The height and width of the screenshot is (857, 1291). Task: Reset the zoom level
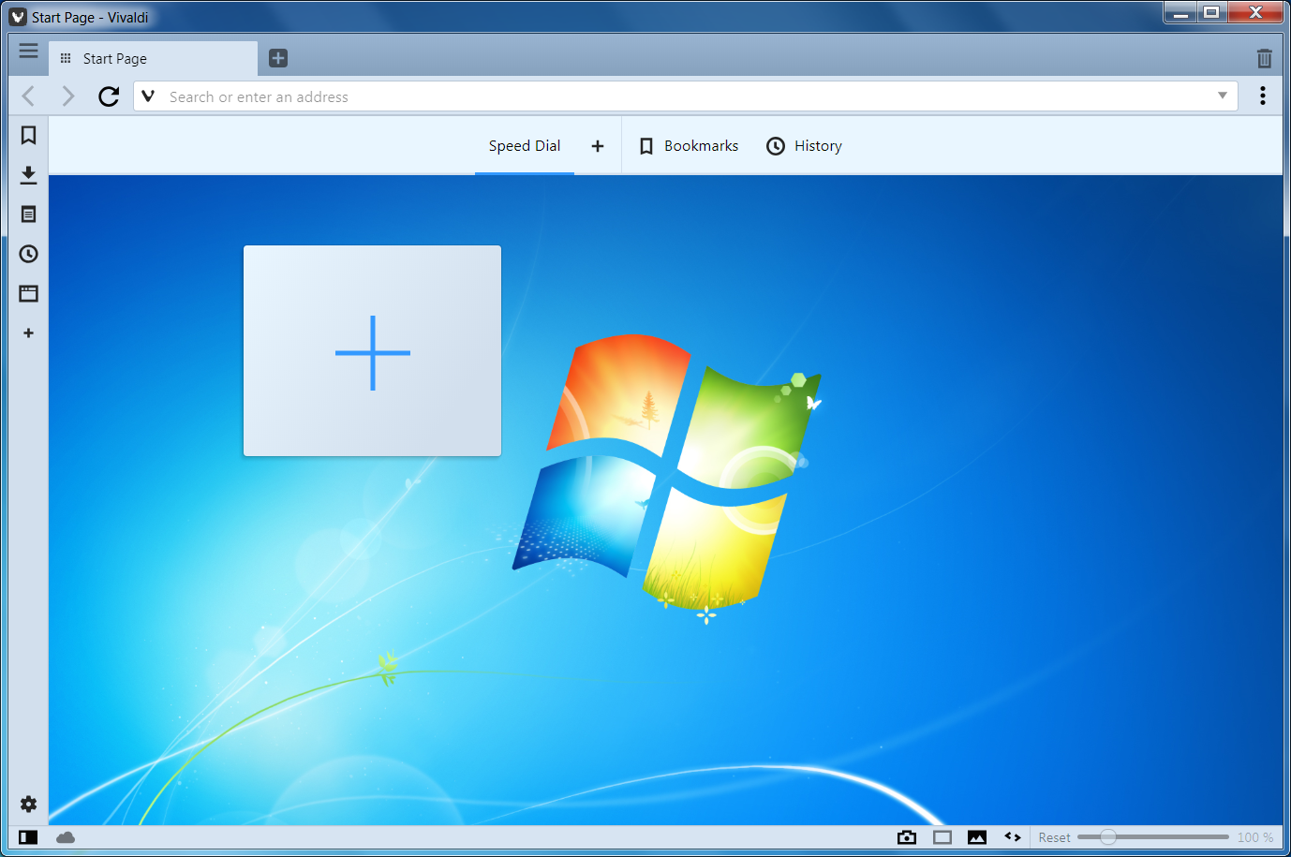pyautogui.click(x=1054, y=837)
